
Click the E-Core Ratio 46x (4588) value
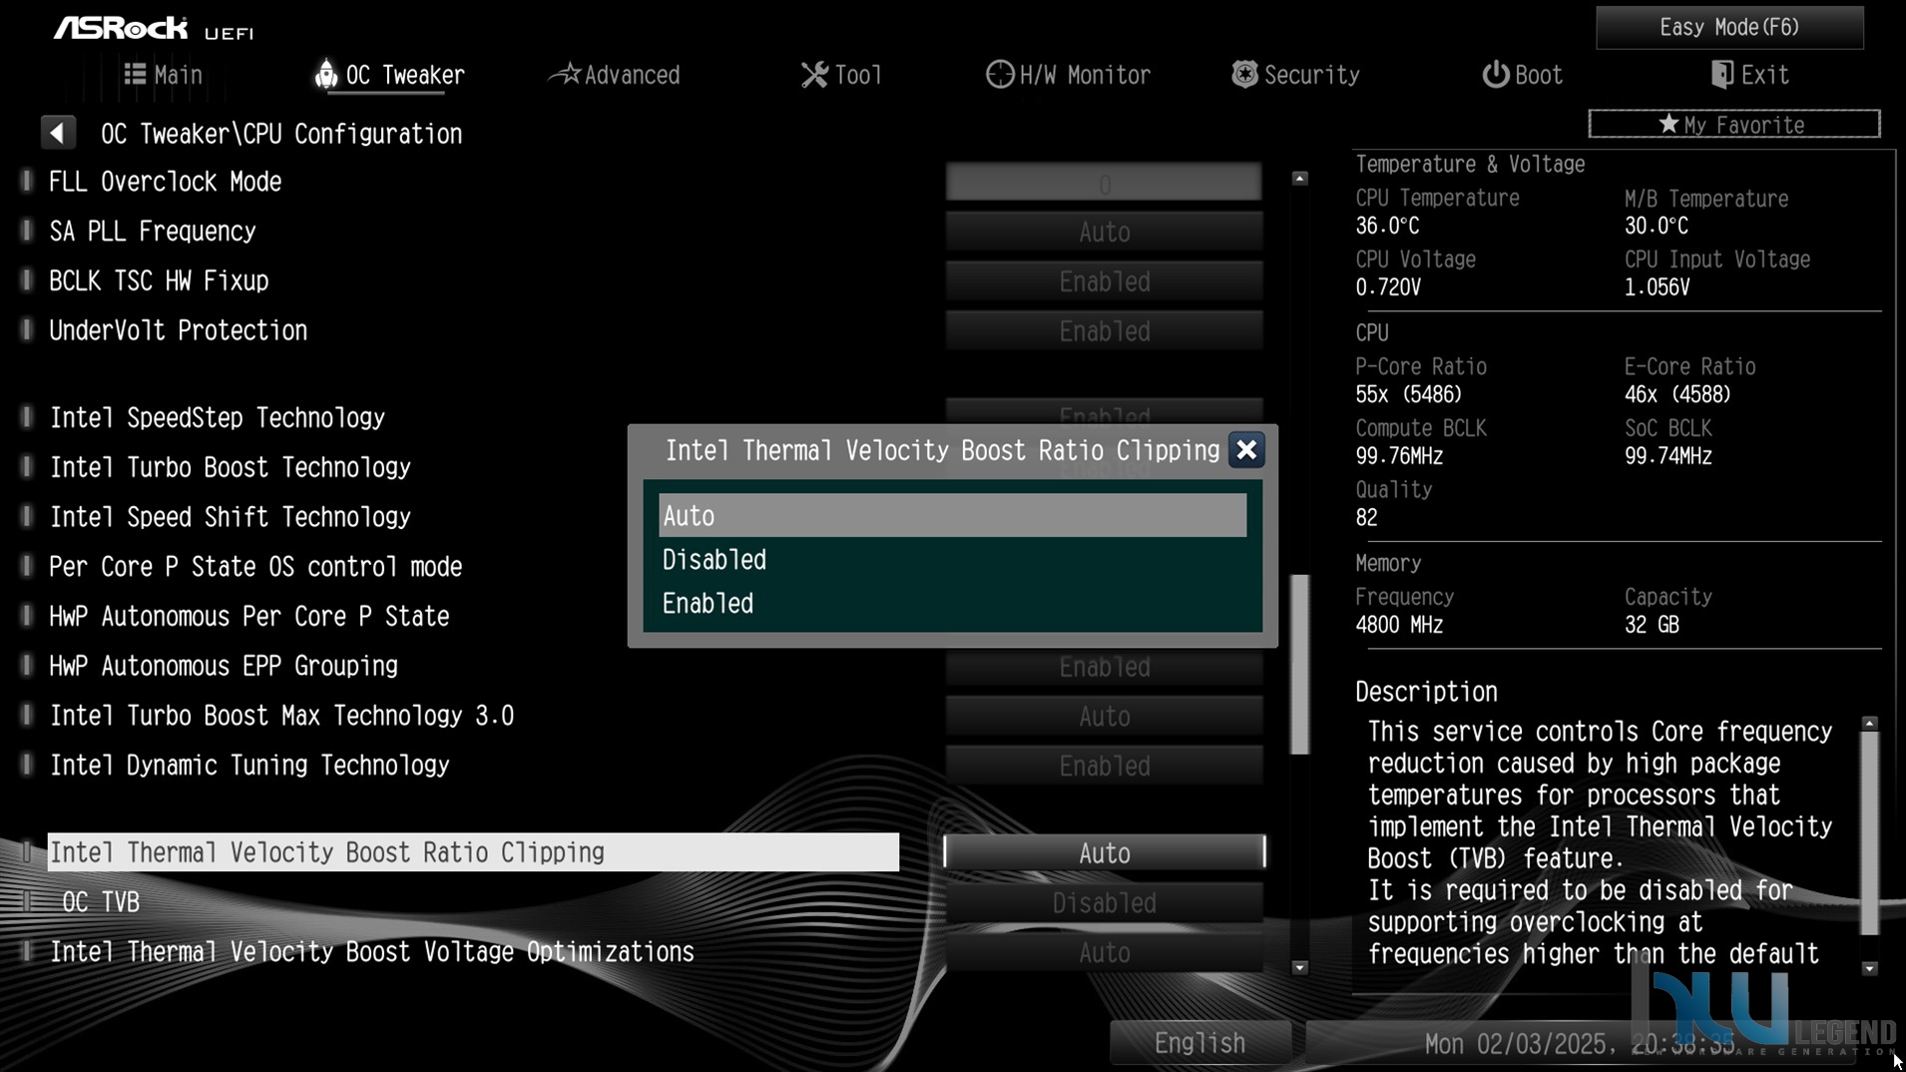pos(1677,394)
